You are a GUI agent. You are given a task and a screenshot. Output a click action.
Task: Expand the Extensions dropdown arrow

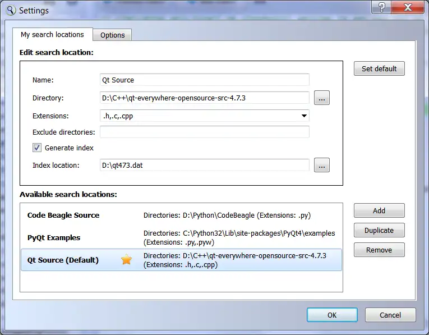click(x=304, y=116)
